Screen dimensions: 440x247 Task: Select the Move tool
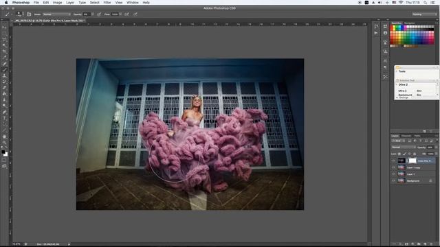coord(4,27)
